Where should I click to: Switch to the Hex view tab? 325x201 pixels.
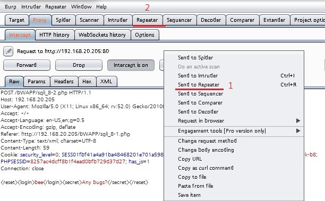click(x=87, y=81)
